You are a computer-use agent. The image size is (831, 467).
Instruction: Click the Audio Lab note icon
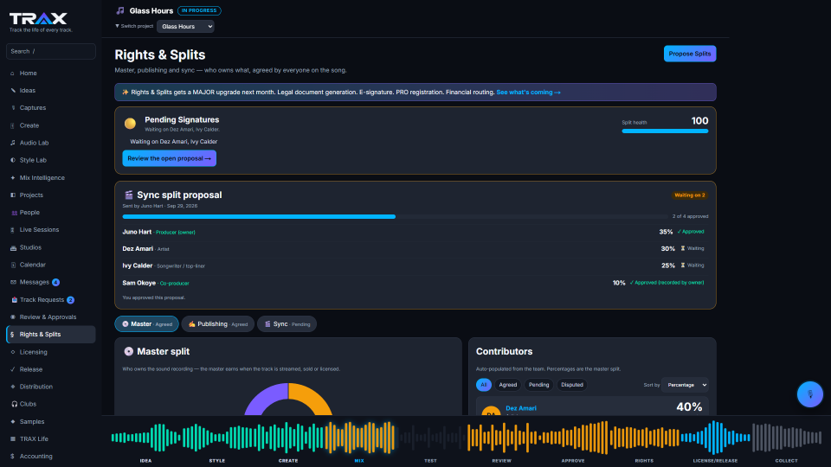pyautogui.click(x=13, y=143)
